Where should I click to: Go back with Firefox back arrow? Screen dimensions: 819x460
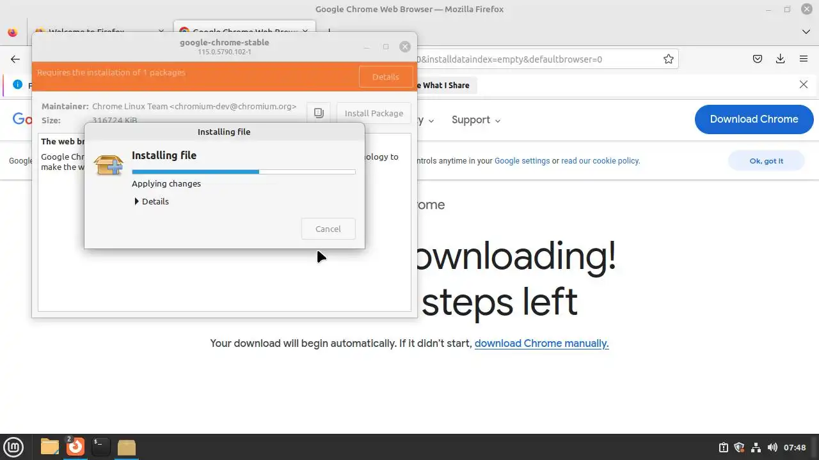[x=15, y=59]
